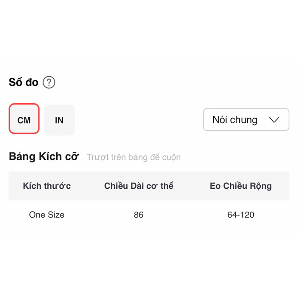Click the Bảng Kích cỡ title

click(x=44, y=156)
